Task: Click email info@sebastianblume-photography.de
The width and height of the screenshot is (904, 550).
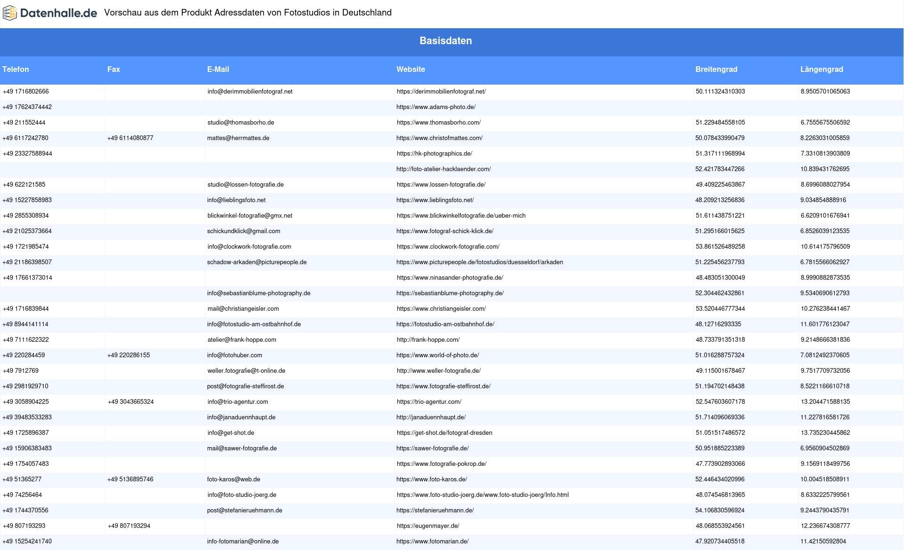Action: click(x=258, y=293)
